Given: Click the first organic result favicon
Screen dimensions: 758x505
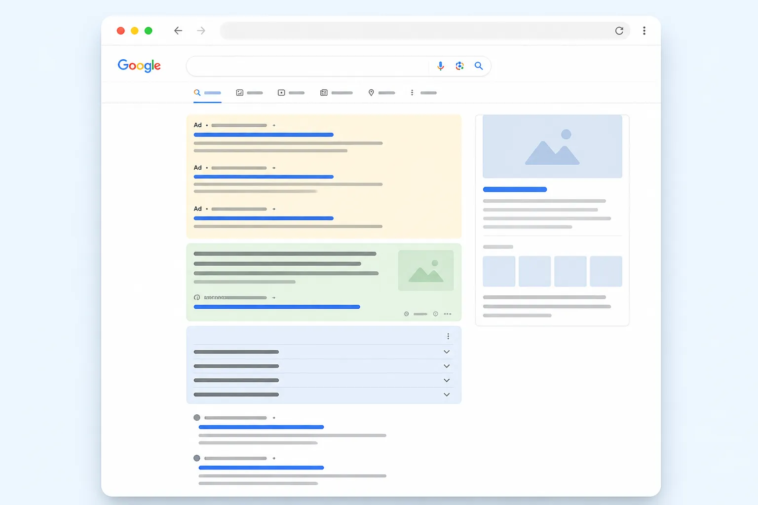Looking at the screenshot, I should 197,418.
